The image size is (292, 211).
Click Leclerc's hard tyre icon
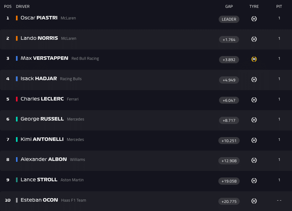pyautogui.click(x=254, y=100)
